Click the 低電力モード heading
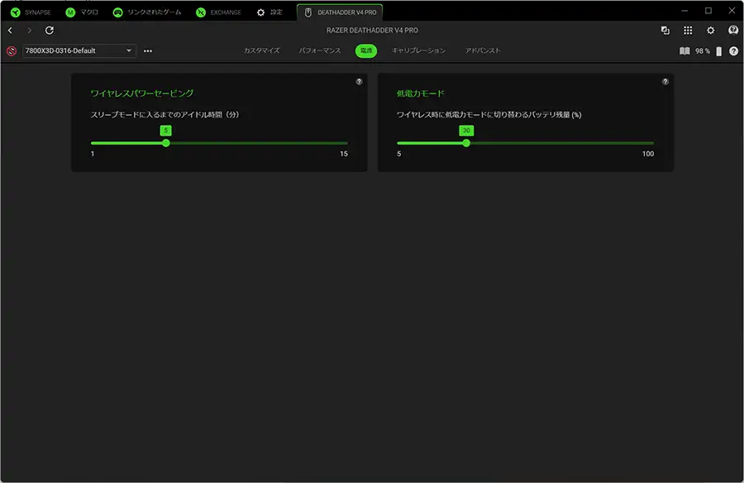 coord(421,93)
